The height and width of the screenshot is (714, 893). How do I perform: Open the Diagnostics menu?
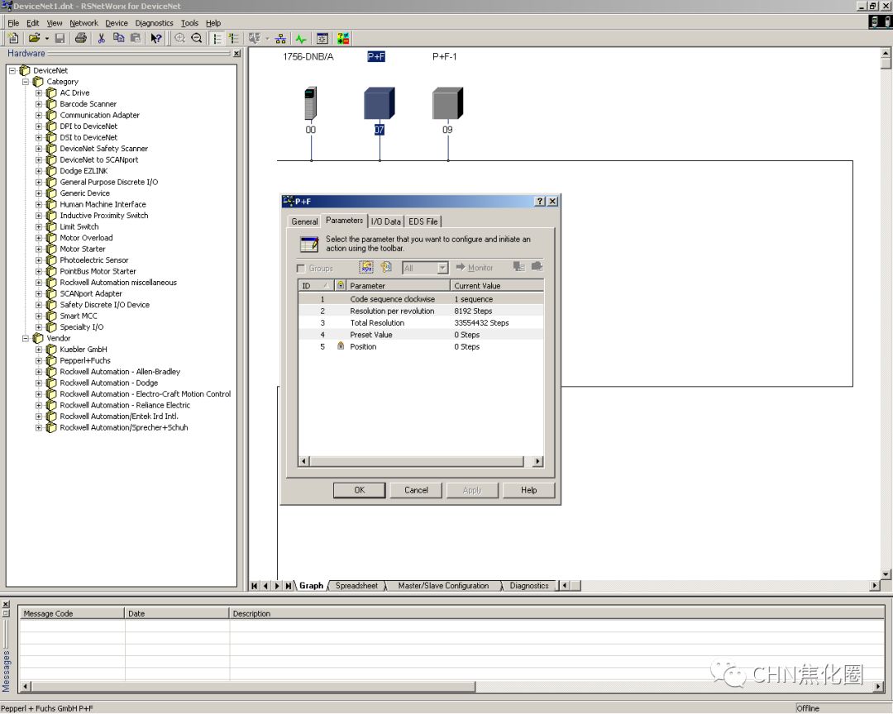click(x=154, y=23)
